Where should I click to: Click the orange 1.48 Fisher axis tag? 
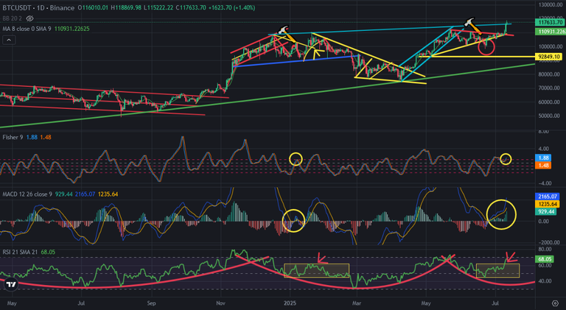tap(543, 166)
